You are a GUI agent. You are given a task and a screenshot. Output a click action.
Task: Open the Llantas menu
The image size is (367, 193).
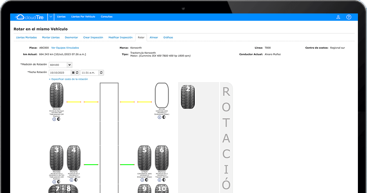61,17
